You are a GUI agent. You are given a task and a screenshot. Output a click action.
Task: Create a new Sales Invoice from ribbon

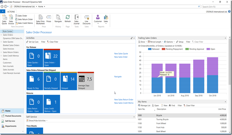[11, 20]
